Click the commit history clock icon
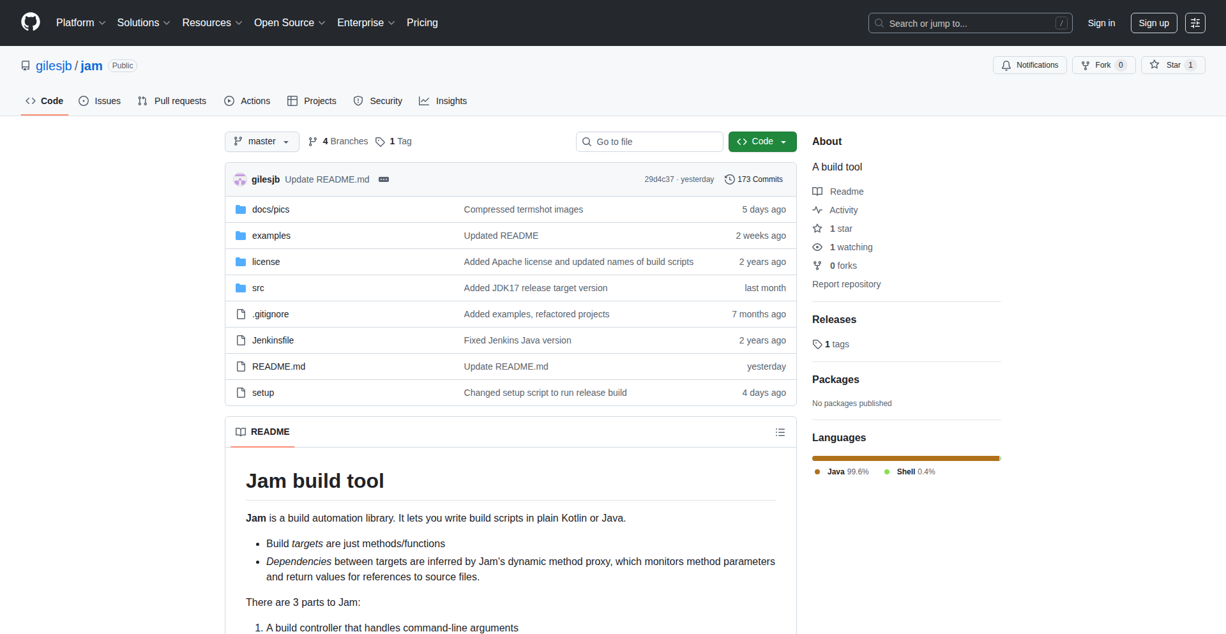Image resolution: width=1226 pixels, height=634 pixels. point(730,179)
